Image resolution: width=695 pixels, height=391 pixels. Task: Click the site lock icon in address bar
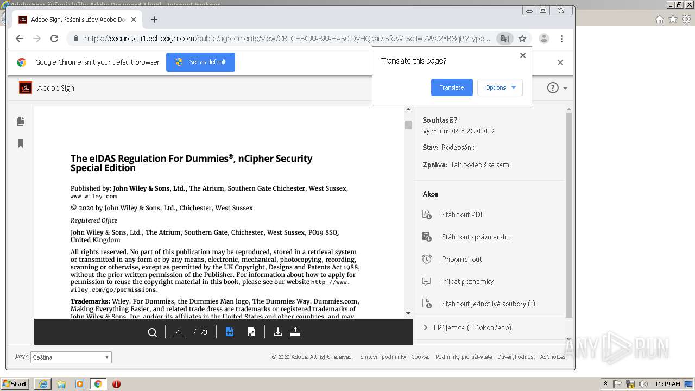pyautogui.click(x=76, y=39)
